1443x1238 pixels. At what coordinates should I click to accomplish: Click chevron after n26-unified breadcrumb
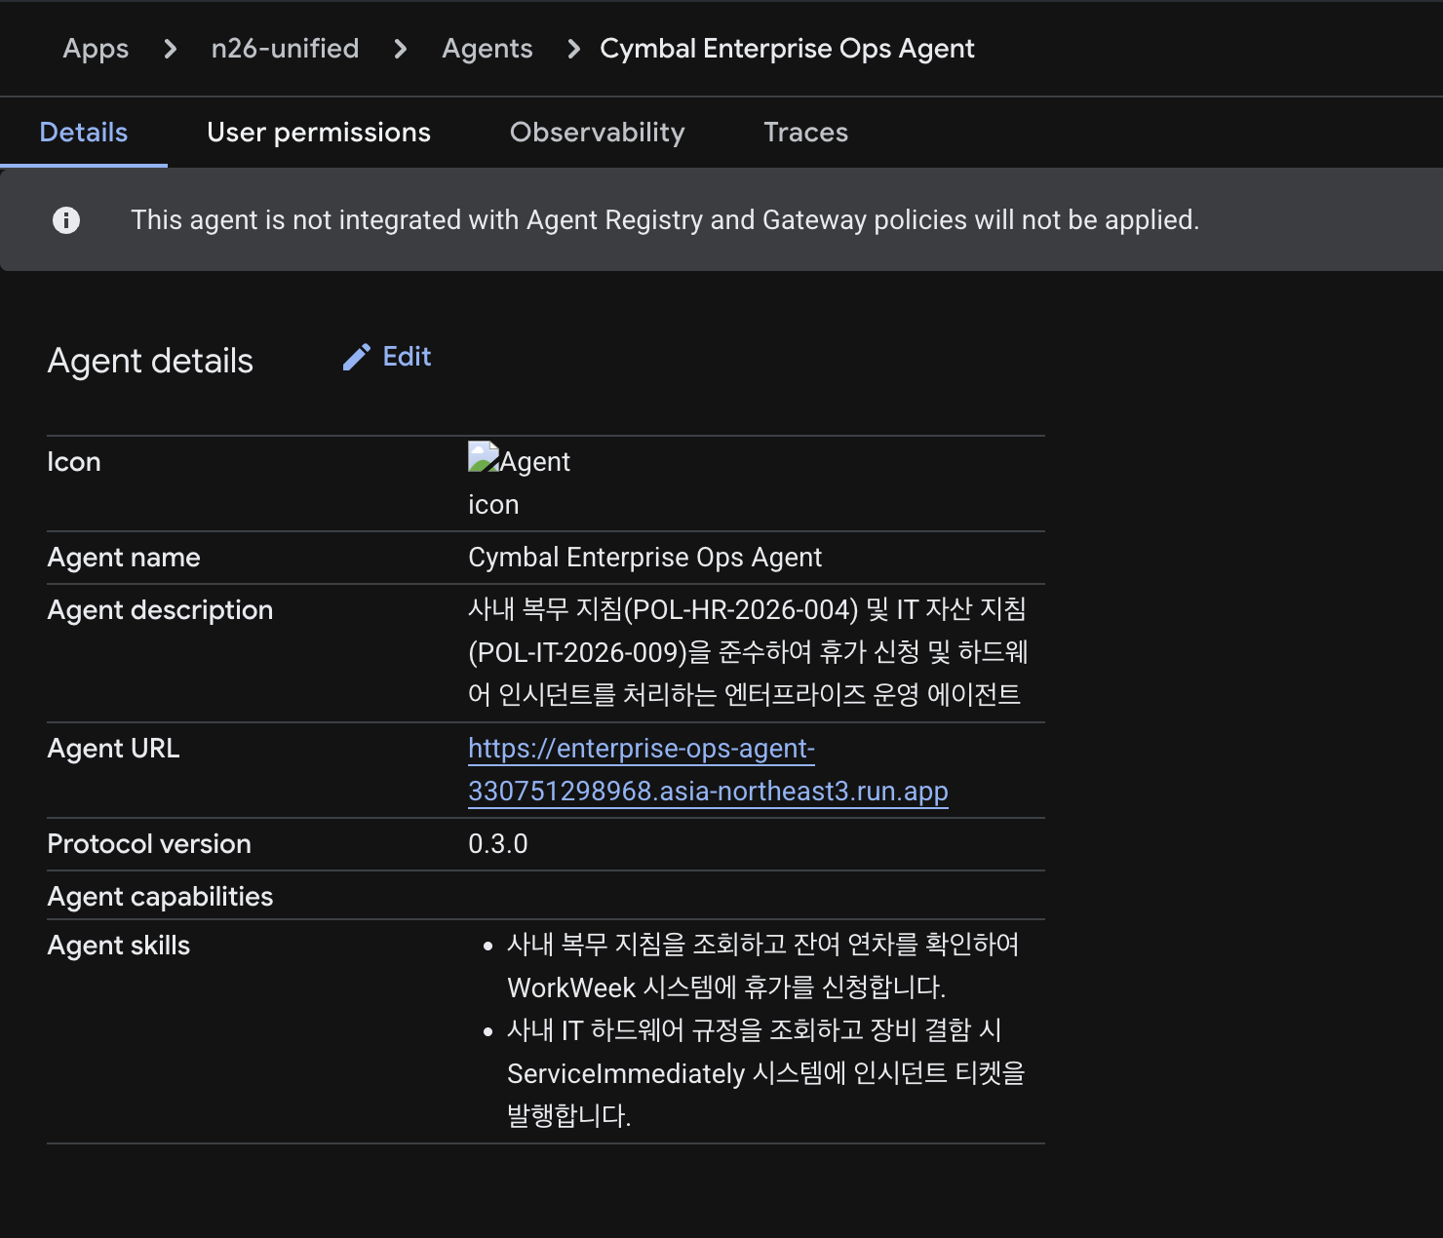(x=401, y=49)
